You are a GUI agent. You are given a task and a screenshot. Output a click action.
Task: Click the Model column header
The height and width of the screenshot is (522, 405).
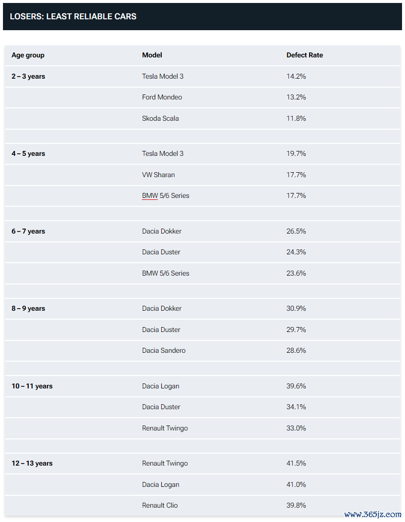click(152, 55)
